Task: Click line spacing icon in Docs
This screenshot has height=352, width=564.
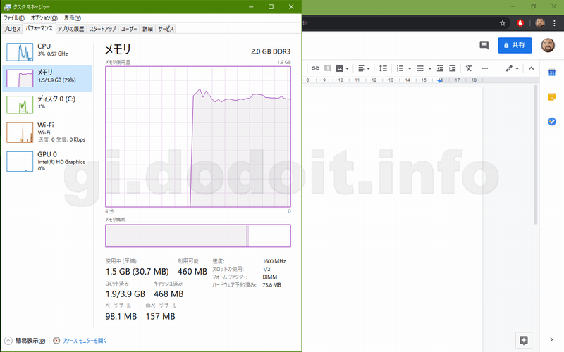Action: click(383, 68)
